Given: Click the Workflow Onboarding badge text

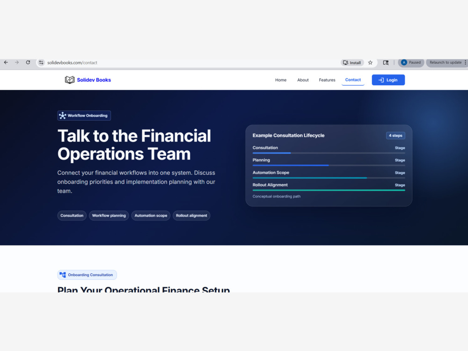Looking at the screenshot, I should tap(88, 116).
